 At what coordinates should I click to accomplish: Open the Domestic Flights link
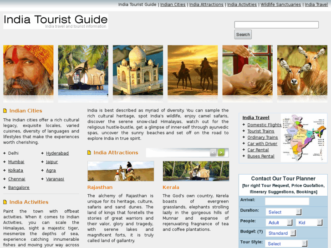click(x=264, y=125)
